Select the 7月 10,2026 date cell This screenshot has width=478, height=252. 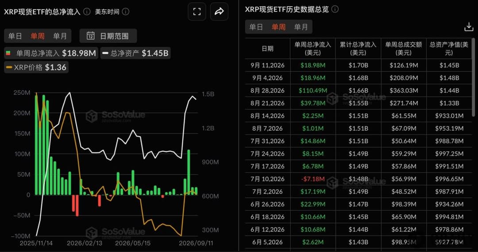[x=268, y=179]
